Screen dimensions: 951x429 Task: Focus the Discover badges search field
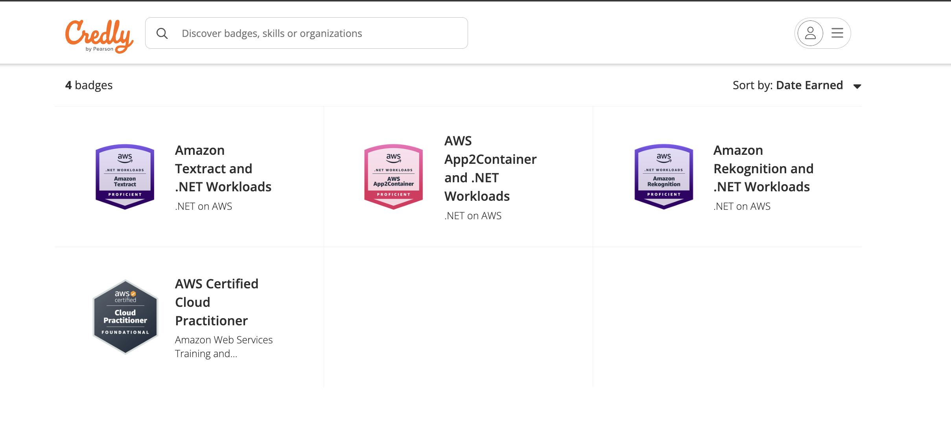click(x=306, y=33)
